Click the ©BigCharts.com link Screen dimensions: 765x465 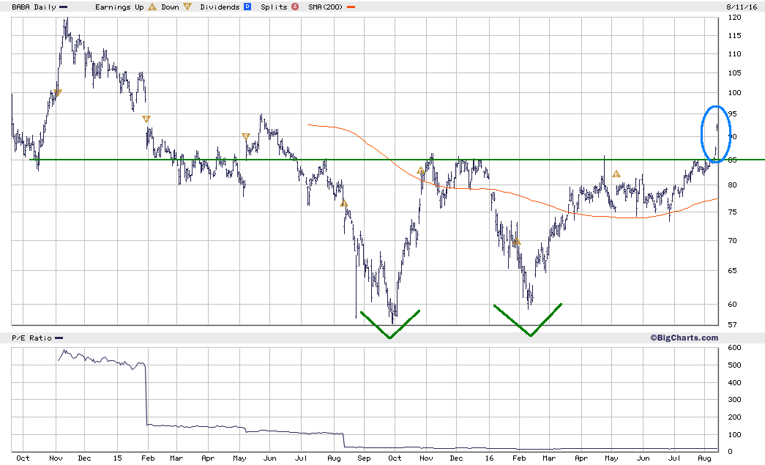tap(684, 338)
